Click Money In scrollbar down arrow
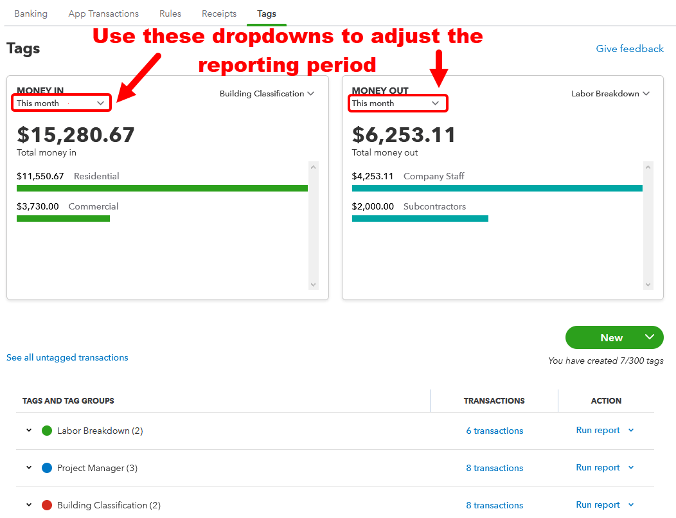This screenshot has width=676, height=518. tap(314, 285)
